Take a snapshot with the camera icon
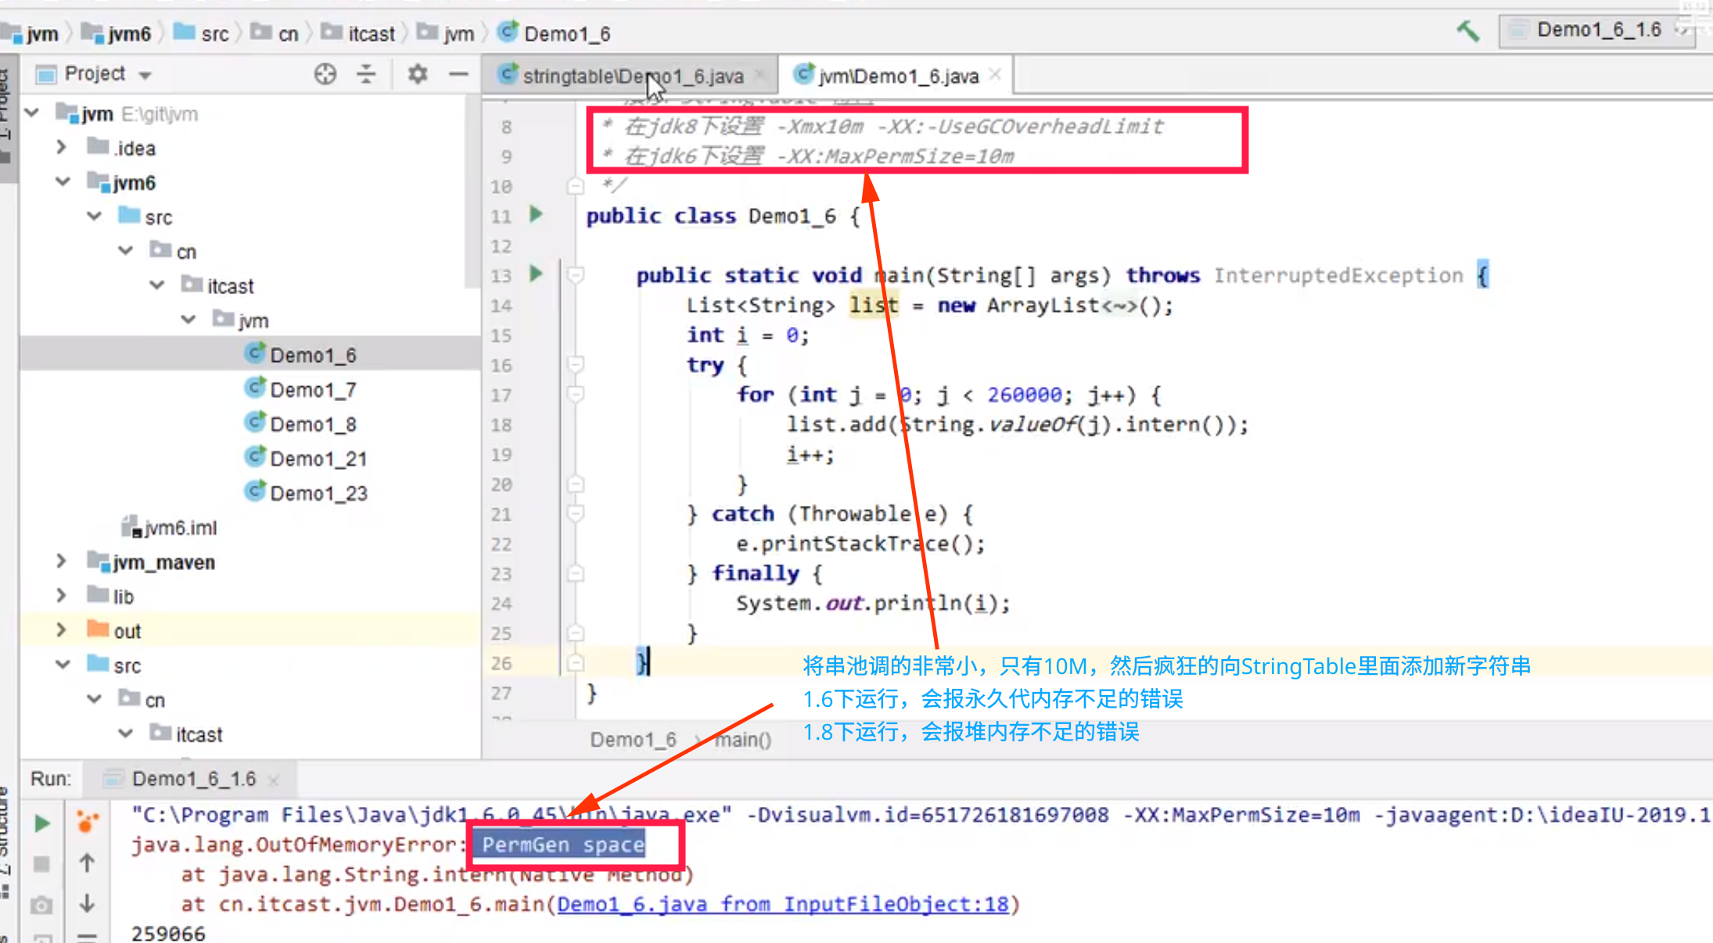This screenshot has height=943, width=1713. coord(41,905)
